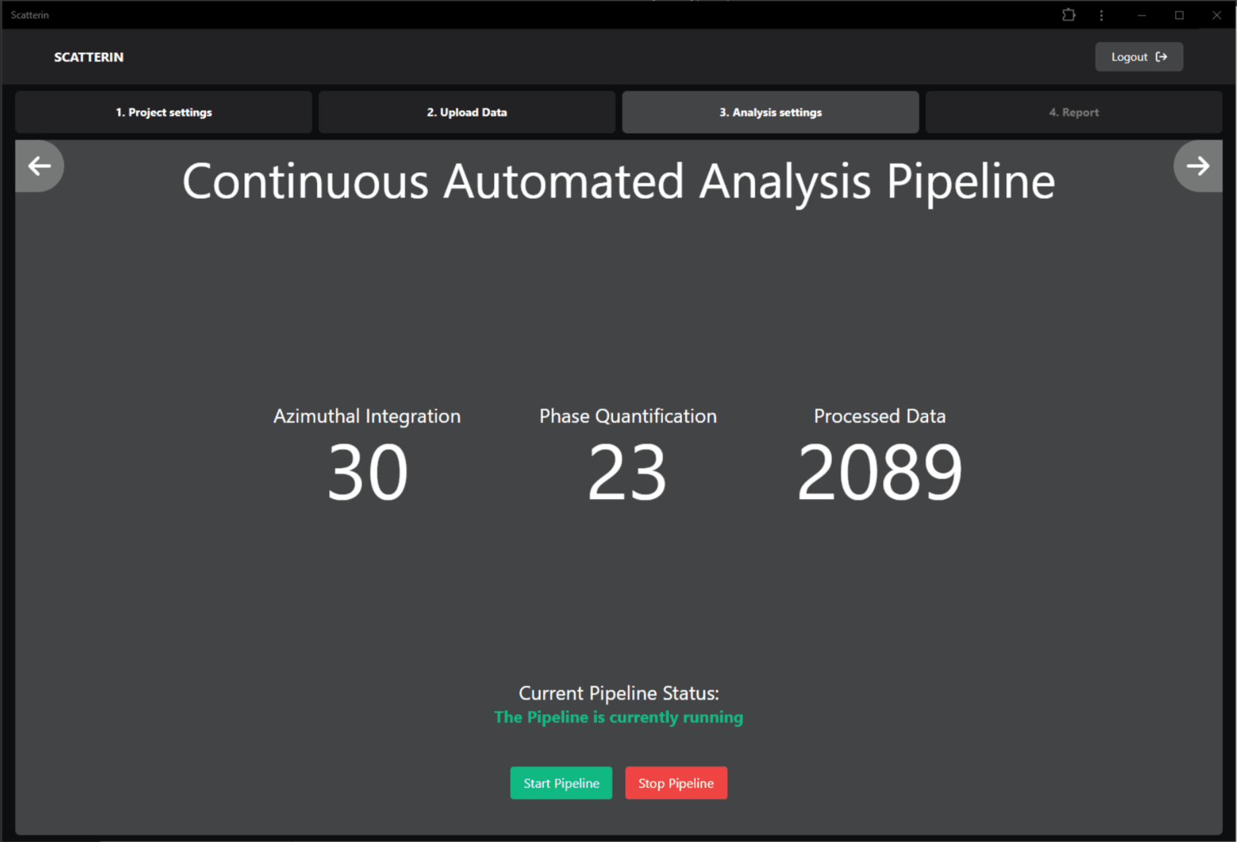Click the left arrow to go back
The width and height of the screenshot is (1237, 842).
click(38, 165)
